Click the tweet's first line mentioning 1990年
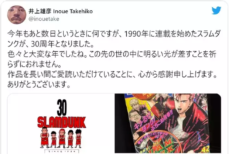Image resolution: width=229 pixels, height=154 pixels. (x=114, y=34)
